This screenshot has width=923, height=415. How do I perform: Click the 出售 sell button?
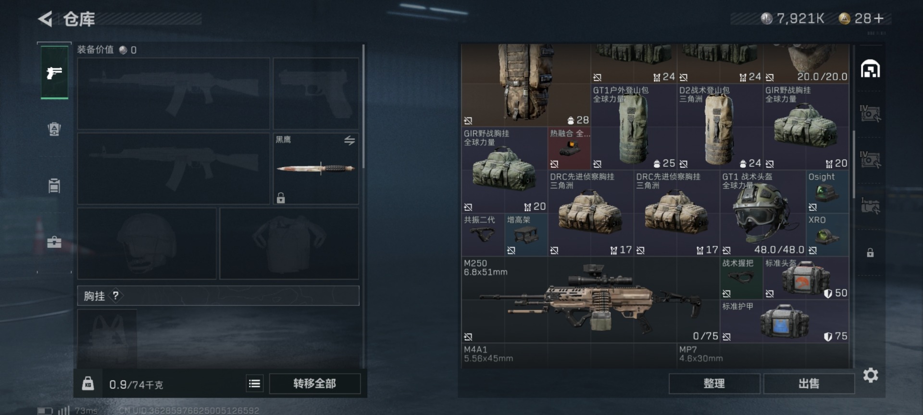point(809,384)
